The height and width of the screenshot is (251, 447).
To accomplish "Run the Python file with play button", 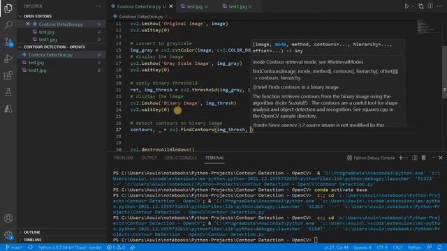I will point(406,6).
